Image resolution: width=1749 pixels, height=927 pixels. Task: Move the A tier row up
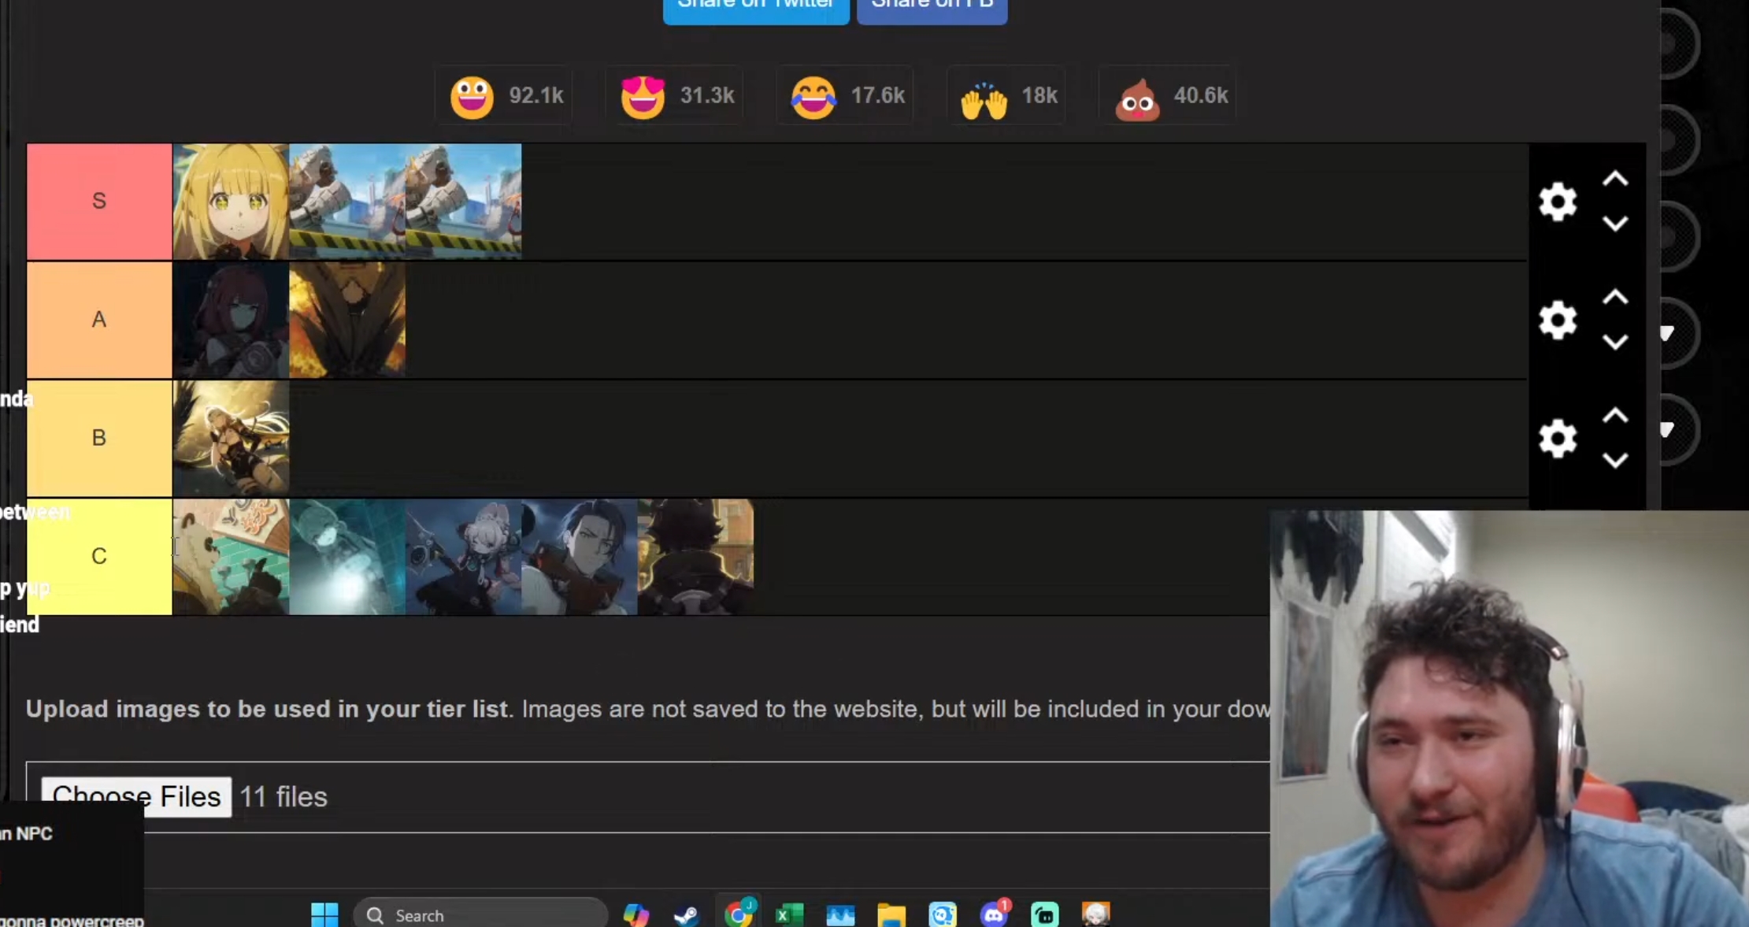1615,298
